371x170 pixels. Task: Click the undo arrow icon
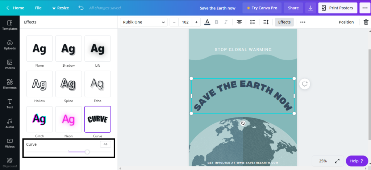81,8
